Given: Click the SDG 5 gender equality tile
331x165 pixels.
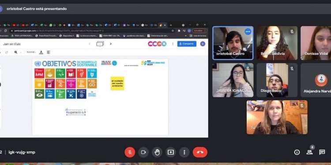Looking at the screenshot, I should pyautogui.click(x=82, y=73).
